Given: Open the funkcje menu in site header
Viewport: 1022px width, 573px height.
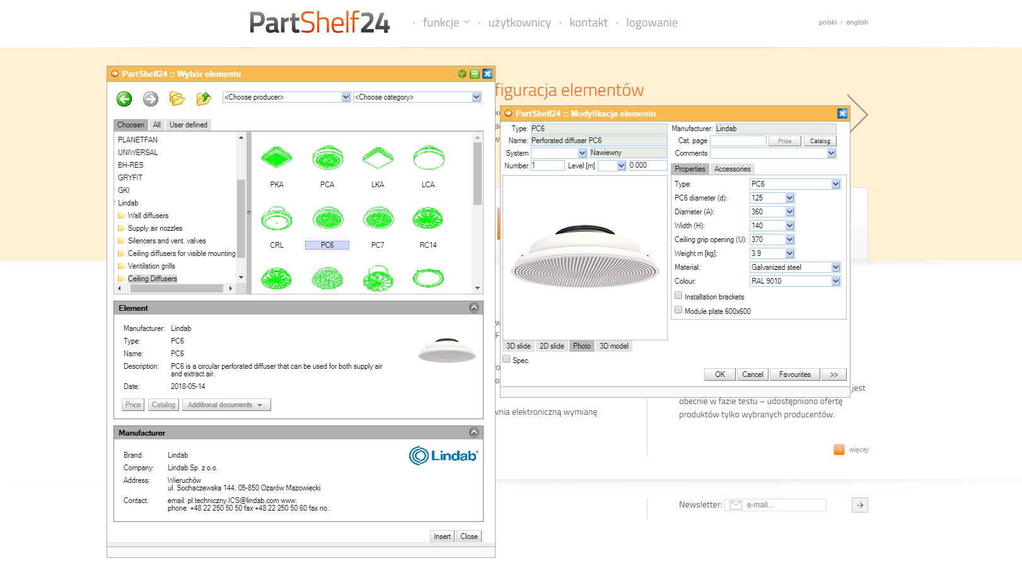Looking at the screenshot, I should (x=446, y=23).
